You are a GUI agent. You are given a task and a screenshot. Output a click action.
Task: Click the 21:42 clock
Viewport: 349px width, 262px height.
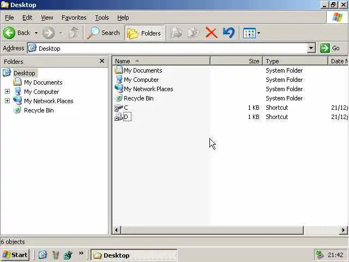point(335,255)
